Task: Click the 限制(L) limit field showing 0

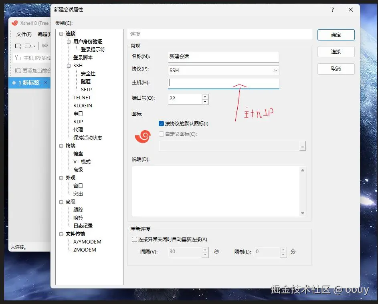Action: (x=267, y=252)
